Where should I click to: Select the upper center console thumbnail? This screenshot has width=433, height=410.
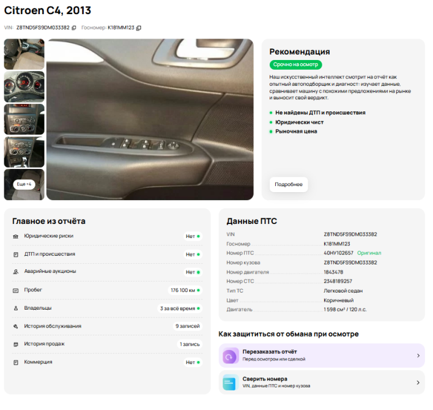[24, 119]
